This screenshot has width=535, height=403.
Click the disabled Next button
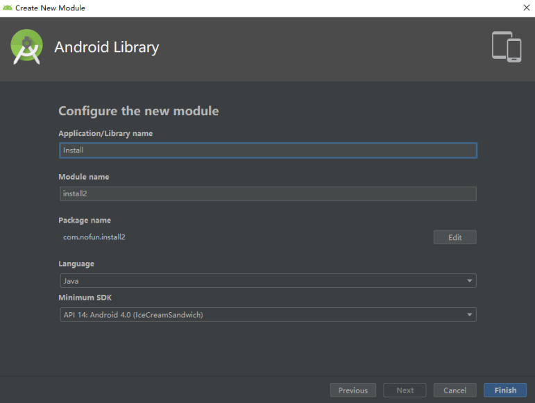click(x=405, y=390)
